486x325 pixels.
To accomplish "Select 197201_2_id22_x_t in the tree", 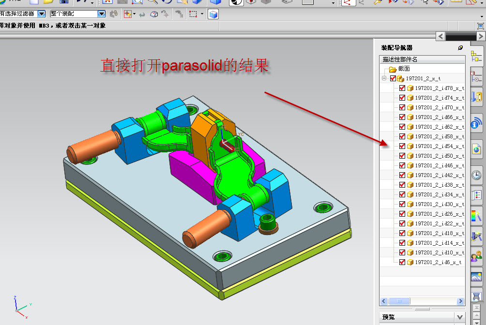I will [440, 223].
